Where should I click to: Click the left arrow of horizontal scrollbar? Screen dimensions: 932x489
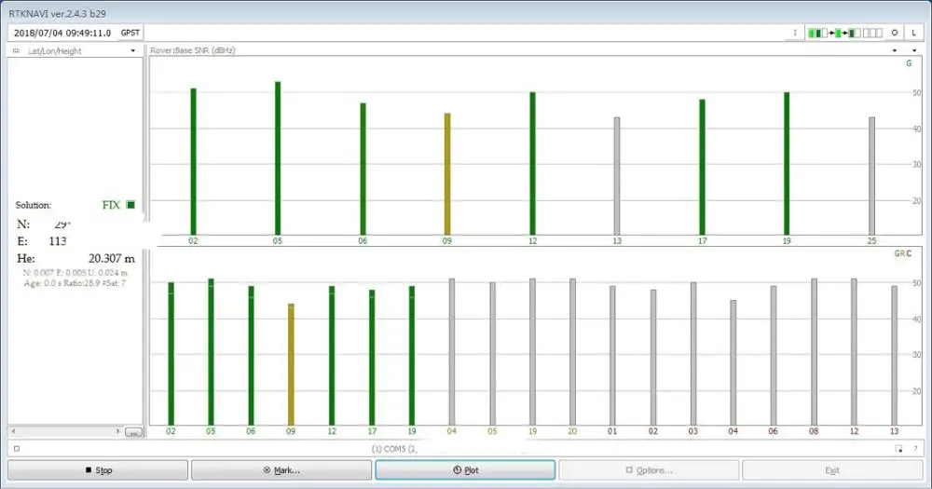point(13,432)
